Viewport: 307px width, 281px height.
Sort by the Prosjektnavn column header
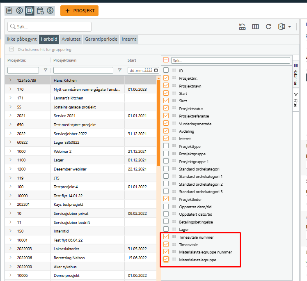pos(65,60)
